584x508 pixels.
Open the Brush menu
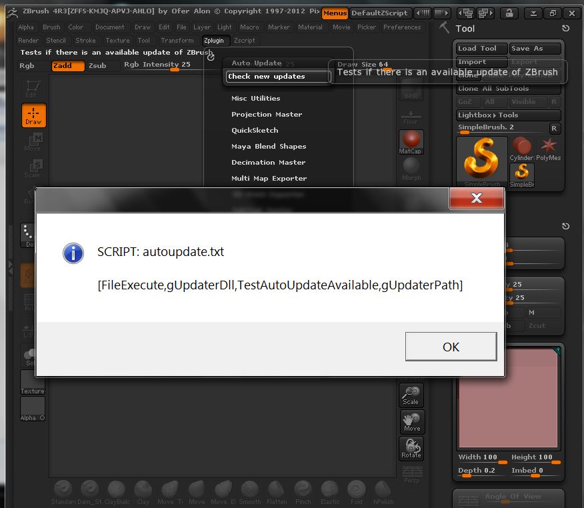(51, 27)
